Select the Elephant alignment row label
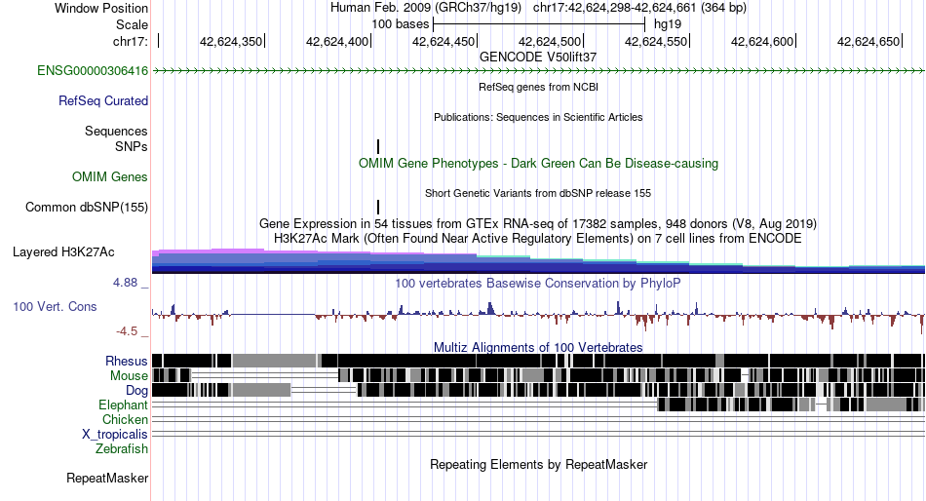Viewport: 926px width, 501px height. 123,405
